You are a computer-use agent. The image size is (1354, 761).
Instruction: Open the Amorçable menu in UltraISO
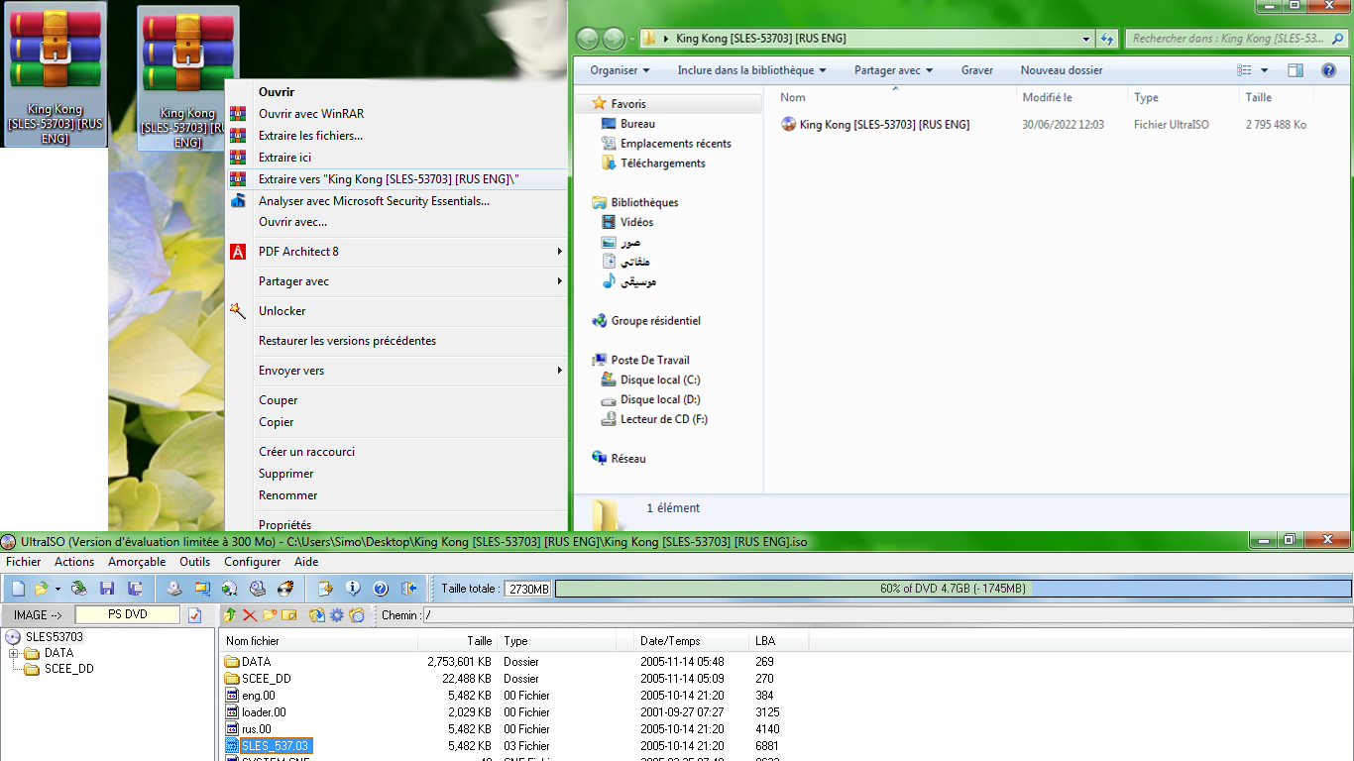tap(137, 562)
